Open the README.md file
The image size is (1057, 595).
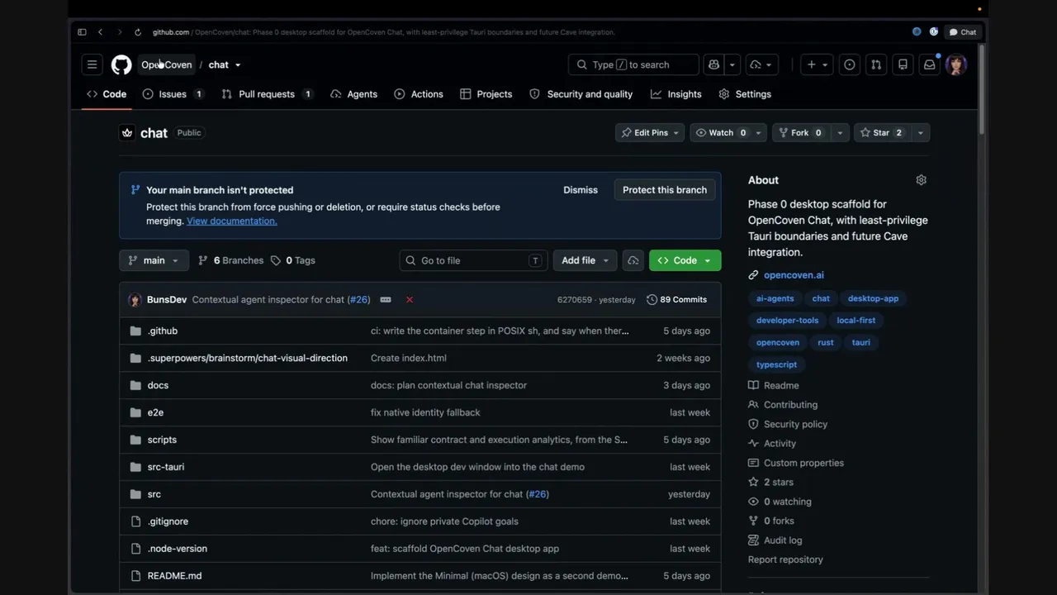174,576
